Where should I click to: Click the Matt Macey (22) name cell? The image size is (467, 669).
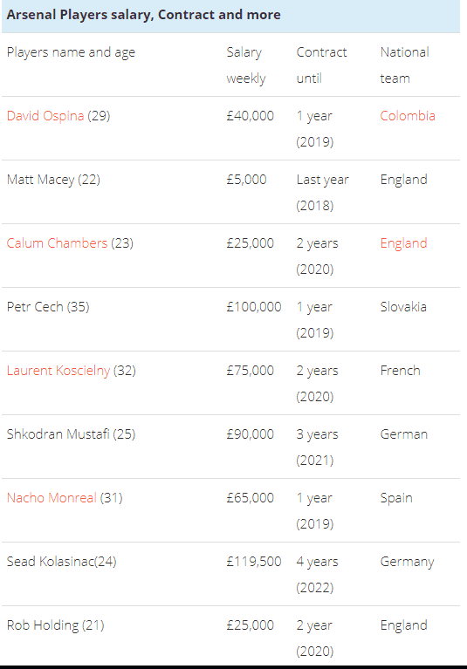53,180
